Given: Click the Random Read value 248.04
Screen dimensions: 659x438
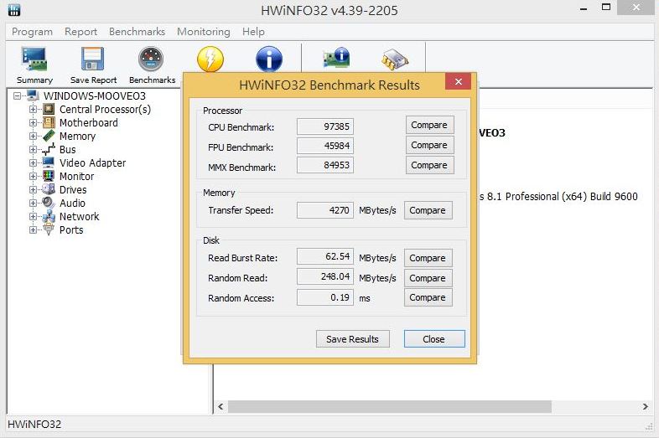Looking at the screenshot, I should coord(325,276).
